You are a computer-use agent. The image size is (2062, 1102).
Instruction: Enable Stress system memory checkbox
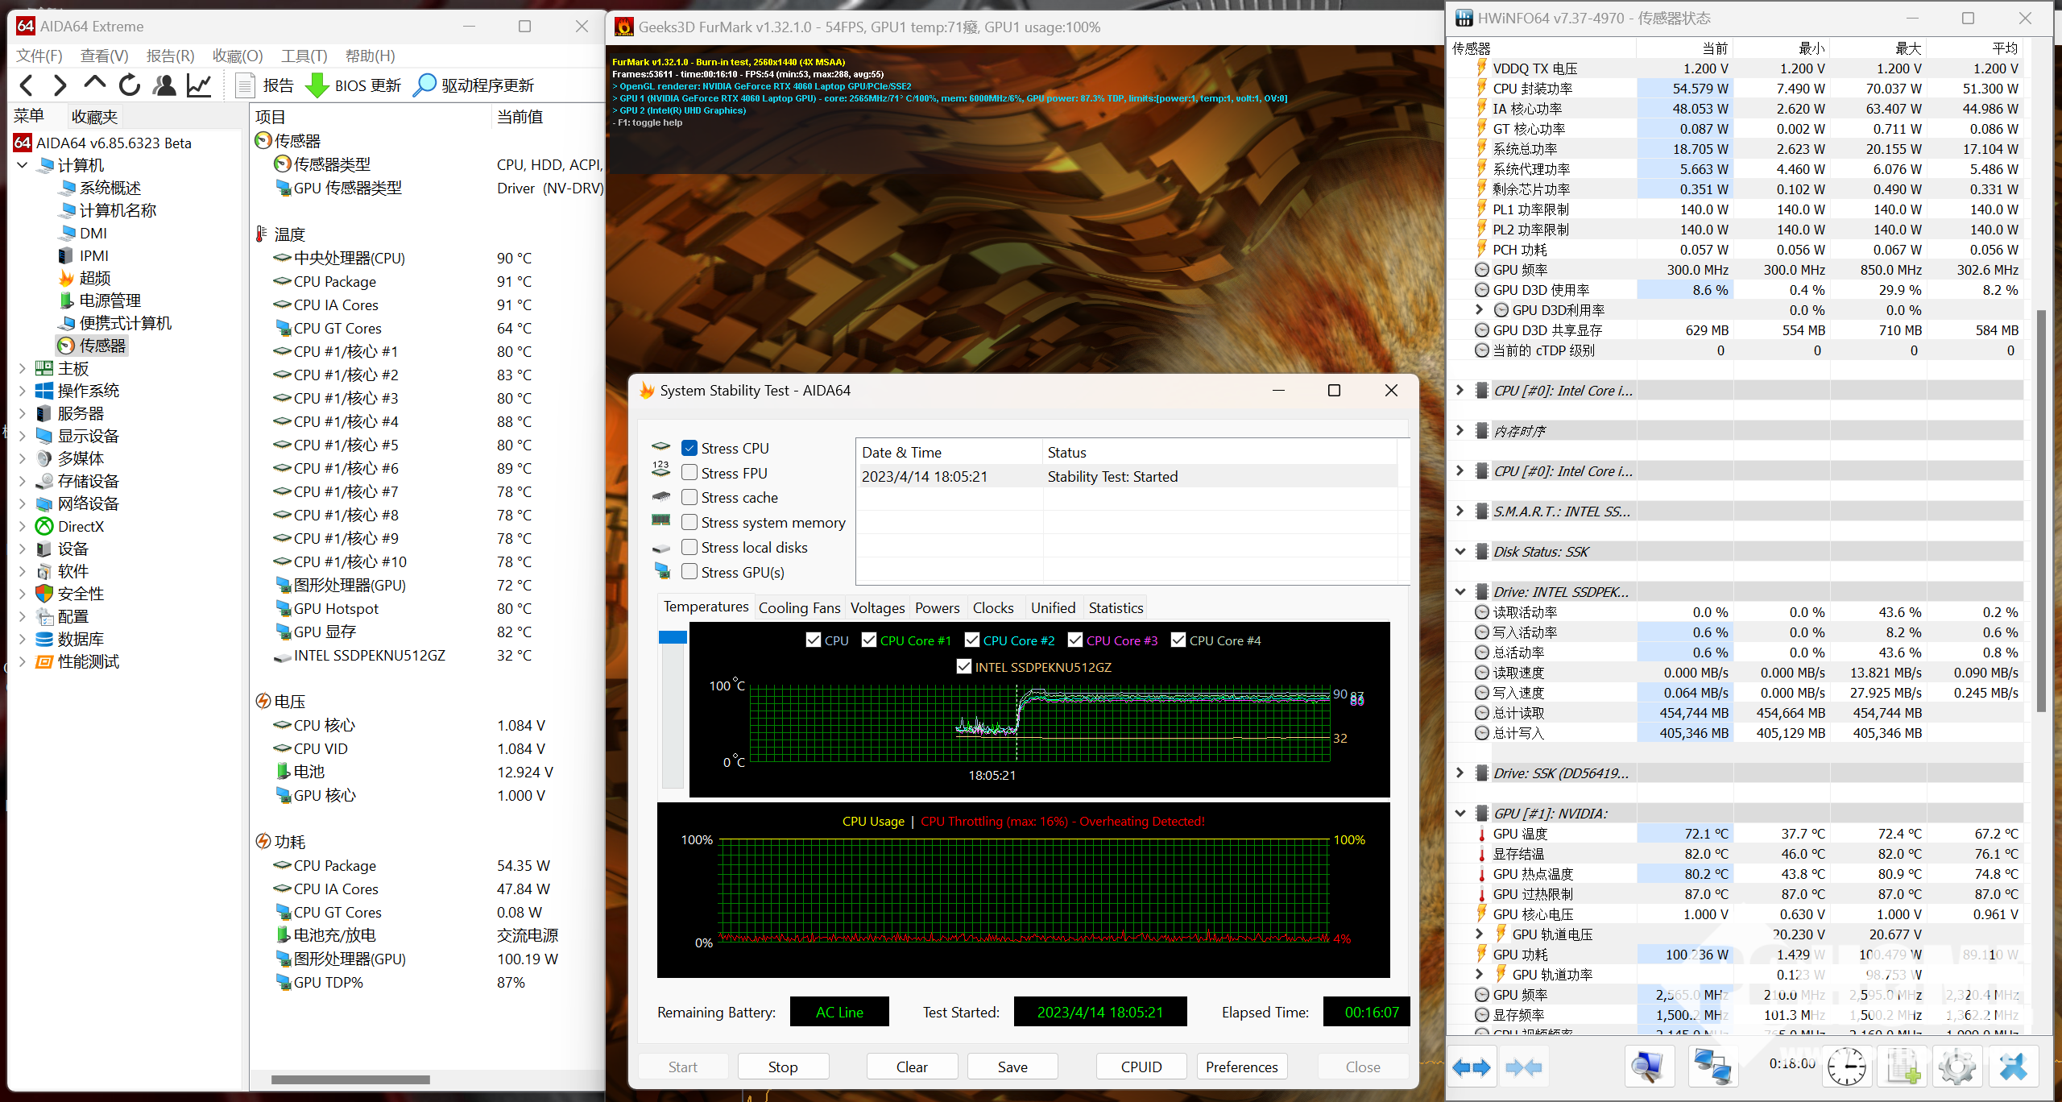tap(689, 522)
